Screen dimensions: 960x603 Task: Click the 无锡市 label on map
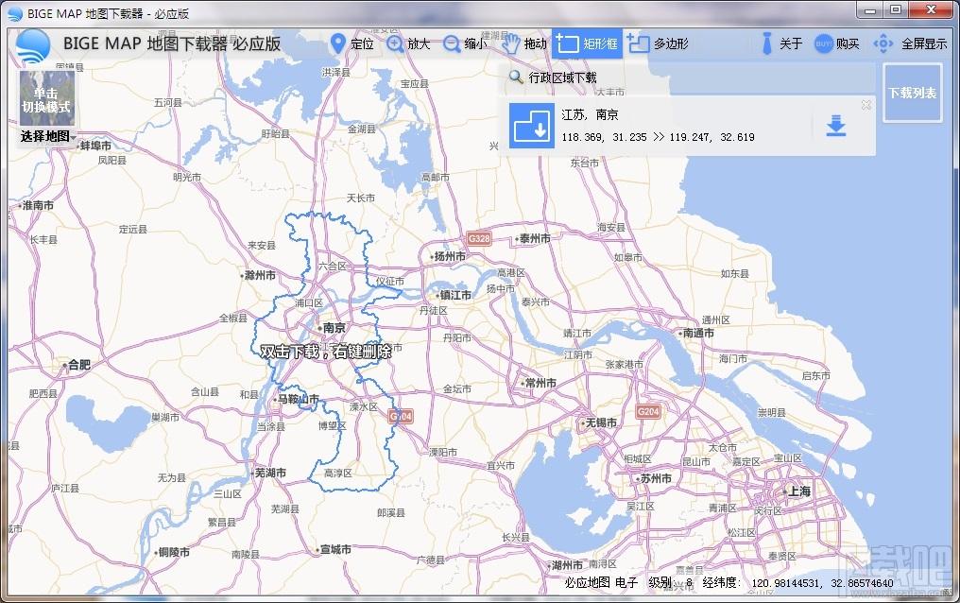pyautogui.click(x=601, y=422)
